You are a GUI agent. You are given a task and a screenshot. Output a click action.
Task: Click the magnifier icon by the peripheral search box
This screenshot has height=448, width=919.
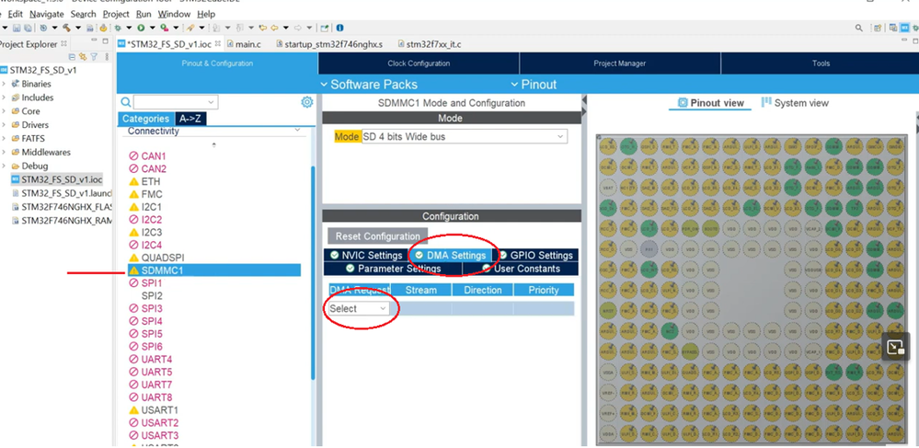pyautogui.click(x=125, y=103)
